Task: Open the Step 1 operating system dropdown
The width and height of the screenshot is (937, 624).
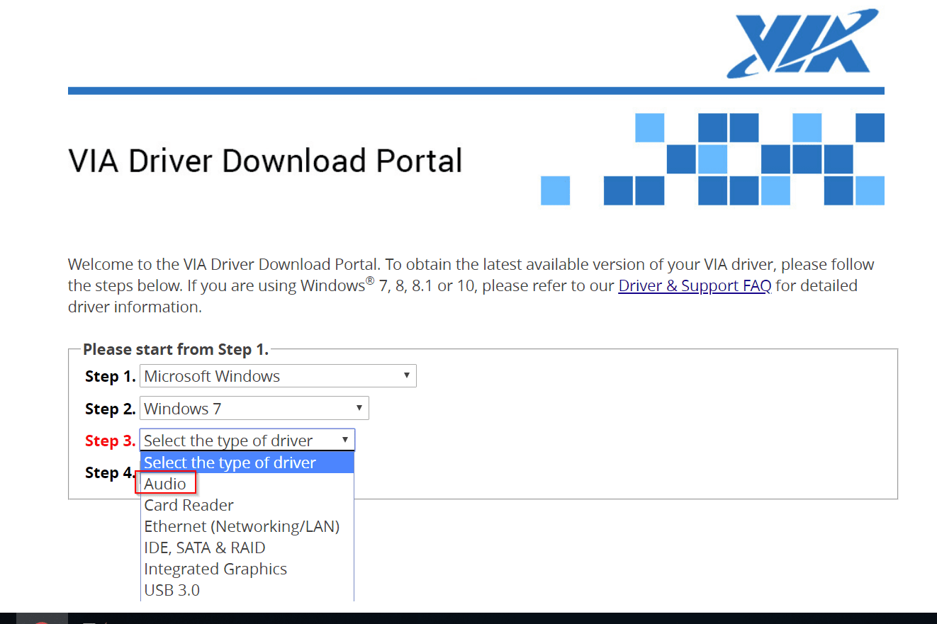Action: pyautogui.click(x=278, y=375)
